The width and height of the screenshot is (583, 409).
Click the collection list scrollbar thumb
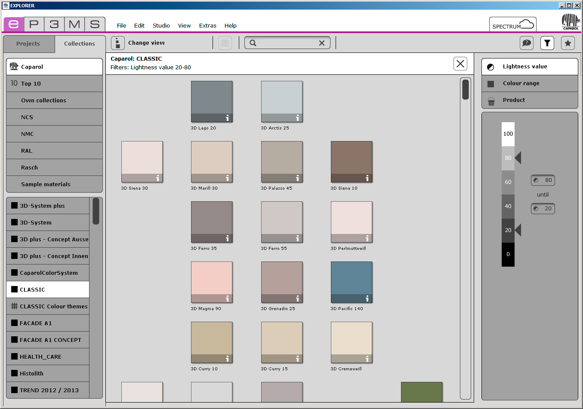[x=96, y=211]
